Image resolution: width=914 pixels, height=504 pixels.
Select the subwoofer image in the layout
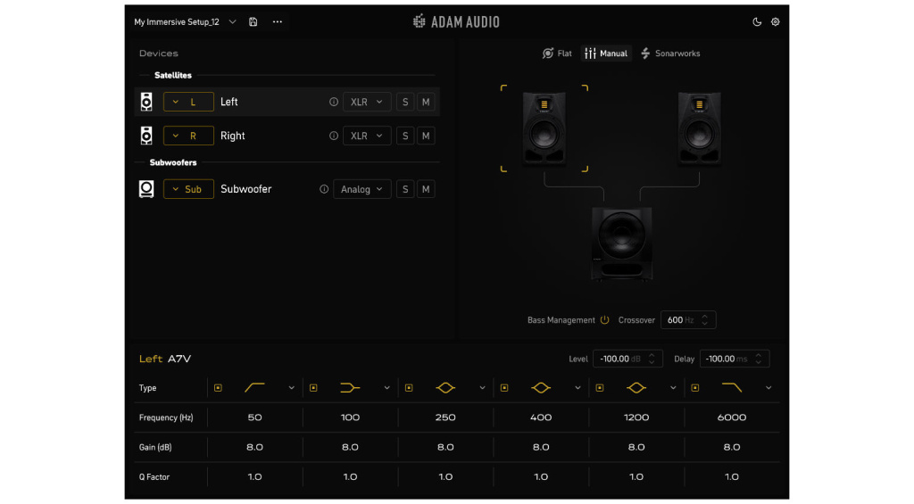(x=622, y=244)
